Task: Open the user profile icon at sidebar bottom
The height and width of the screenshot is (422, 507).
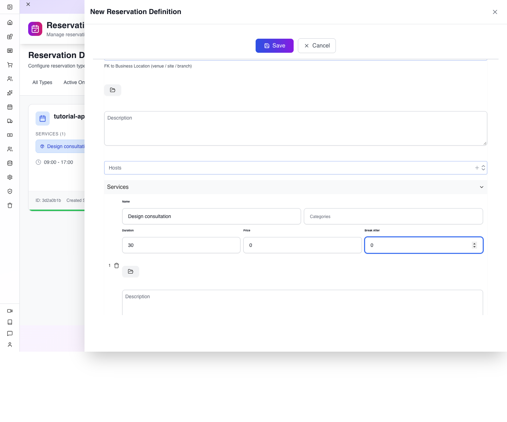Action: tap(10, 345)
